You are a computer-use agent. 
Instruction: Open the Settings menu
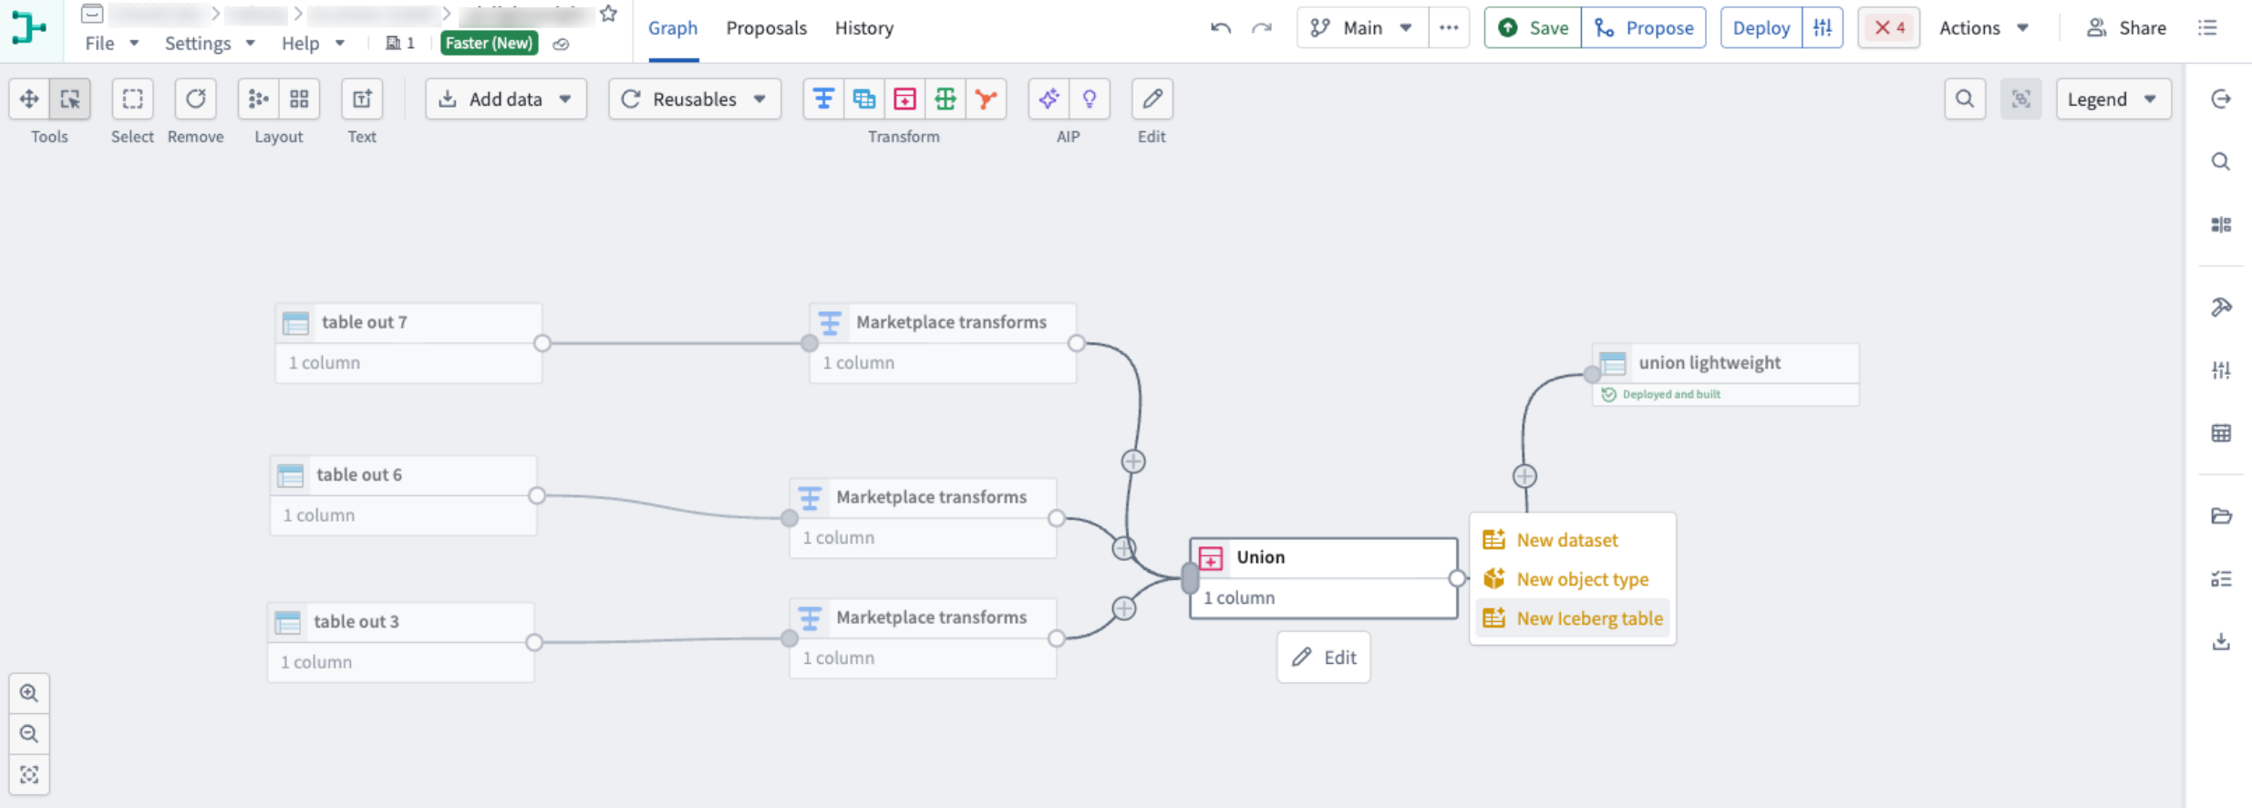tap(210, 43)
